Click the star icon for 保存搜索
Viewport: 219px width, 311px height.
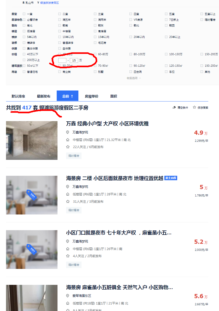point(194,107)
